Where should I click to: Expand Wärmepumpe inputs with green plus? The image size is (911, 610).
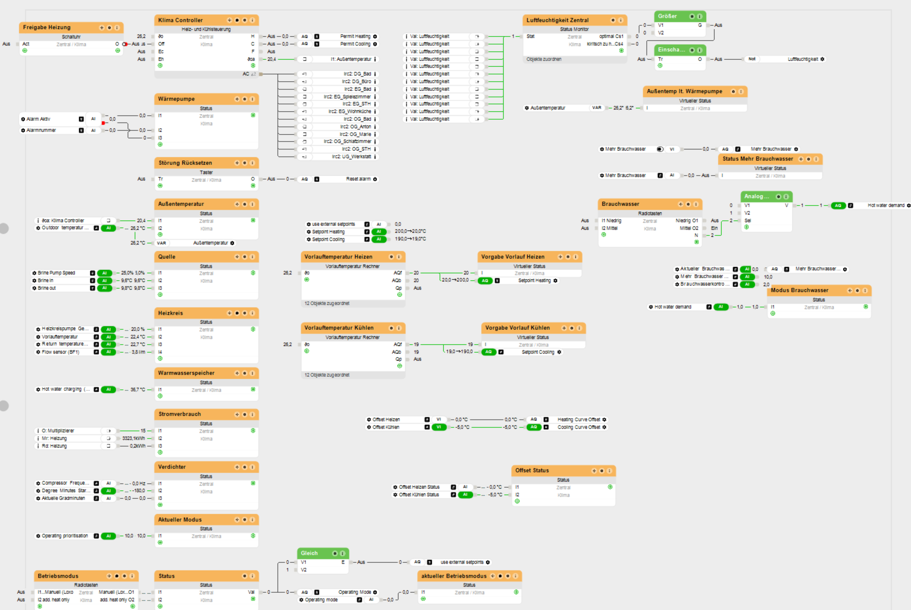pos(160,145)
